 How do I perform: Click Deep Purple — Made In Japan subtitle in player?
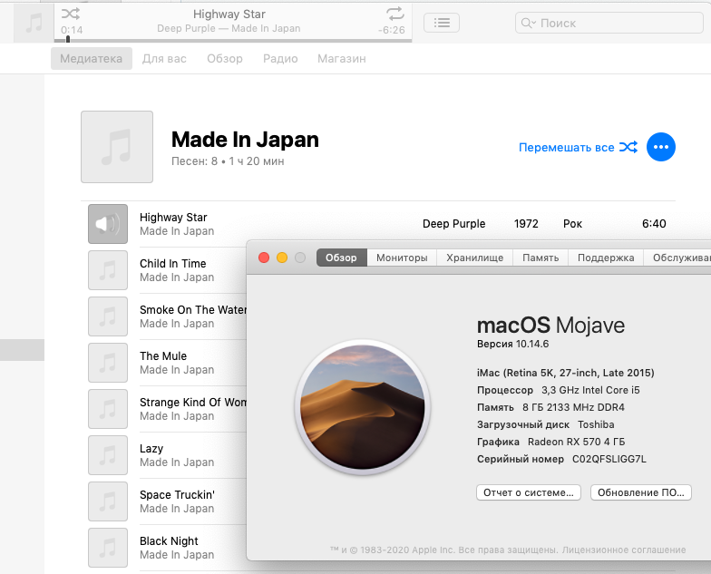[x=229, y=28]
